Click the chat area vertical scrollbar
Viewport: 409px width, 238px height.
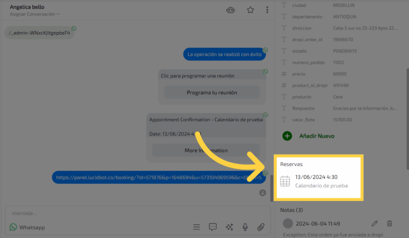[272, 187]
